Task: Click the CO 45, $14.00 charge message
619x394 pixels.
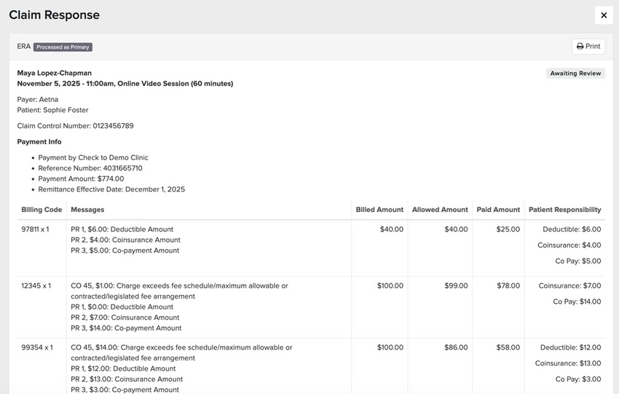Action: pos(181,352)
